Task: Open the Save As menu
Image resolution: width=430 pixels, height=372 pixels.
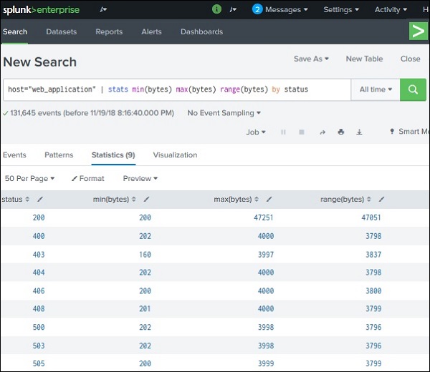Action: 311,59
